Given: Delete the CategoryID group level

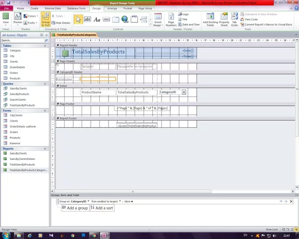Looking at the screenshot, I should coord(291,201).
